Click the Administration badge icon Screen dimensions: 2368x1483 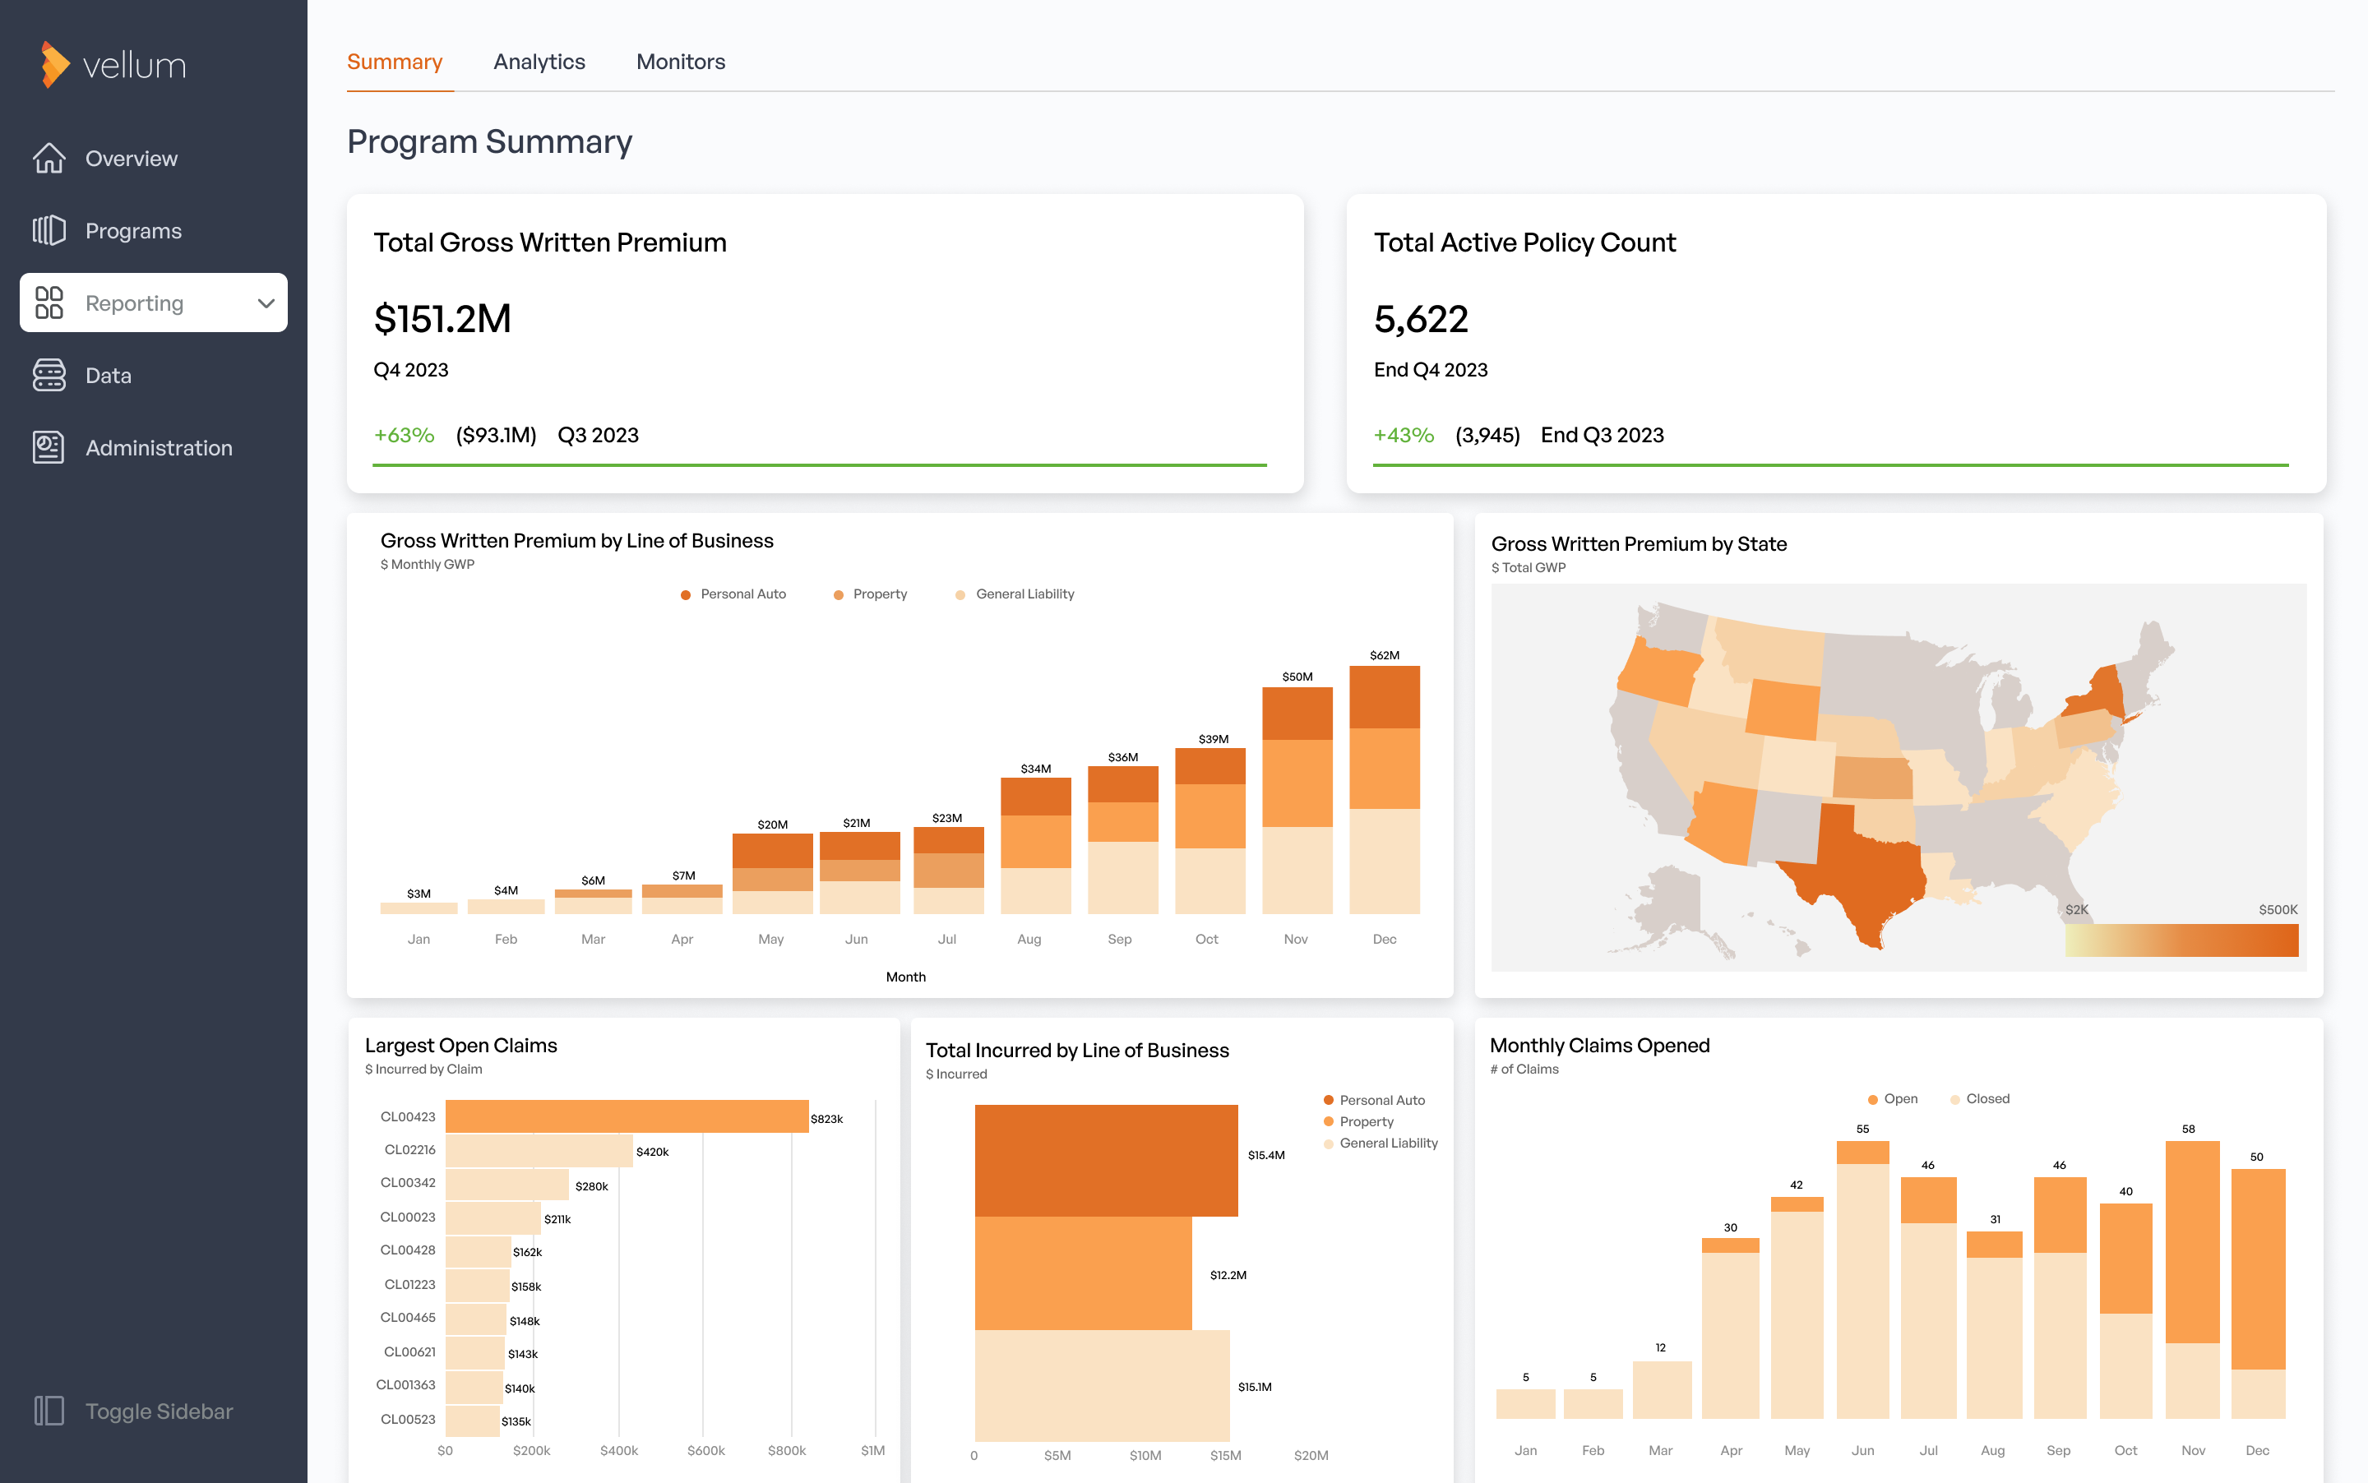tap(49, 447)
